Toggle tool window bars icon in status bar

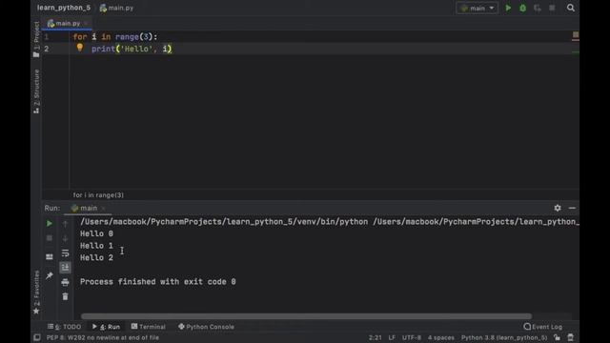(x=36, y=337)
